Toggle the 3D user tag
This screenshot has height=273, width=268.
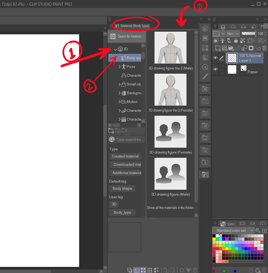click(x=114, y=204)
